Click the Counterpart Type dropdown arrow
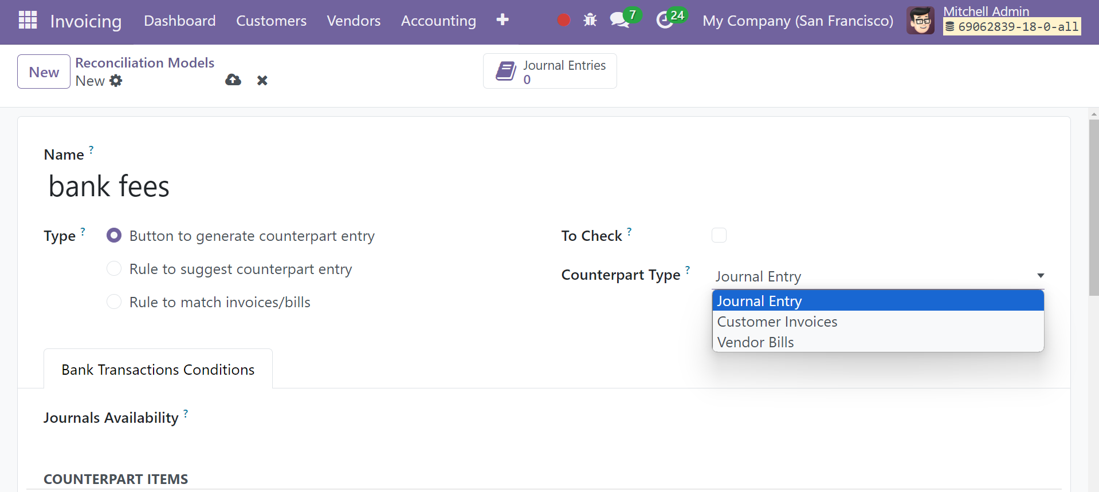 [1041, 276]
